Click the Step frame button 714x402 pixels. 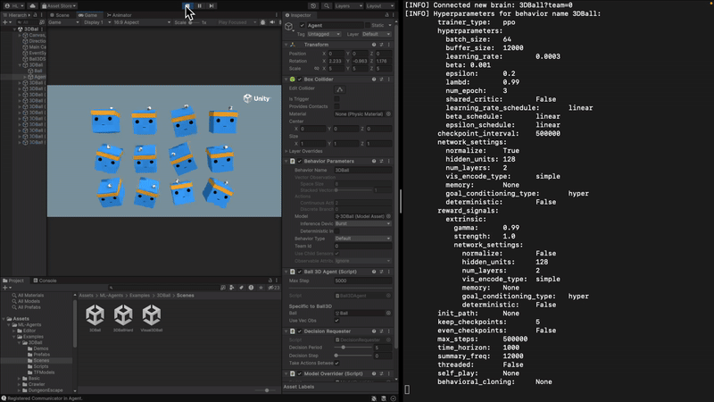click(212, 6)
